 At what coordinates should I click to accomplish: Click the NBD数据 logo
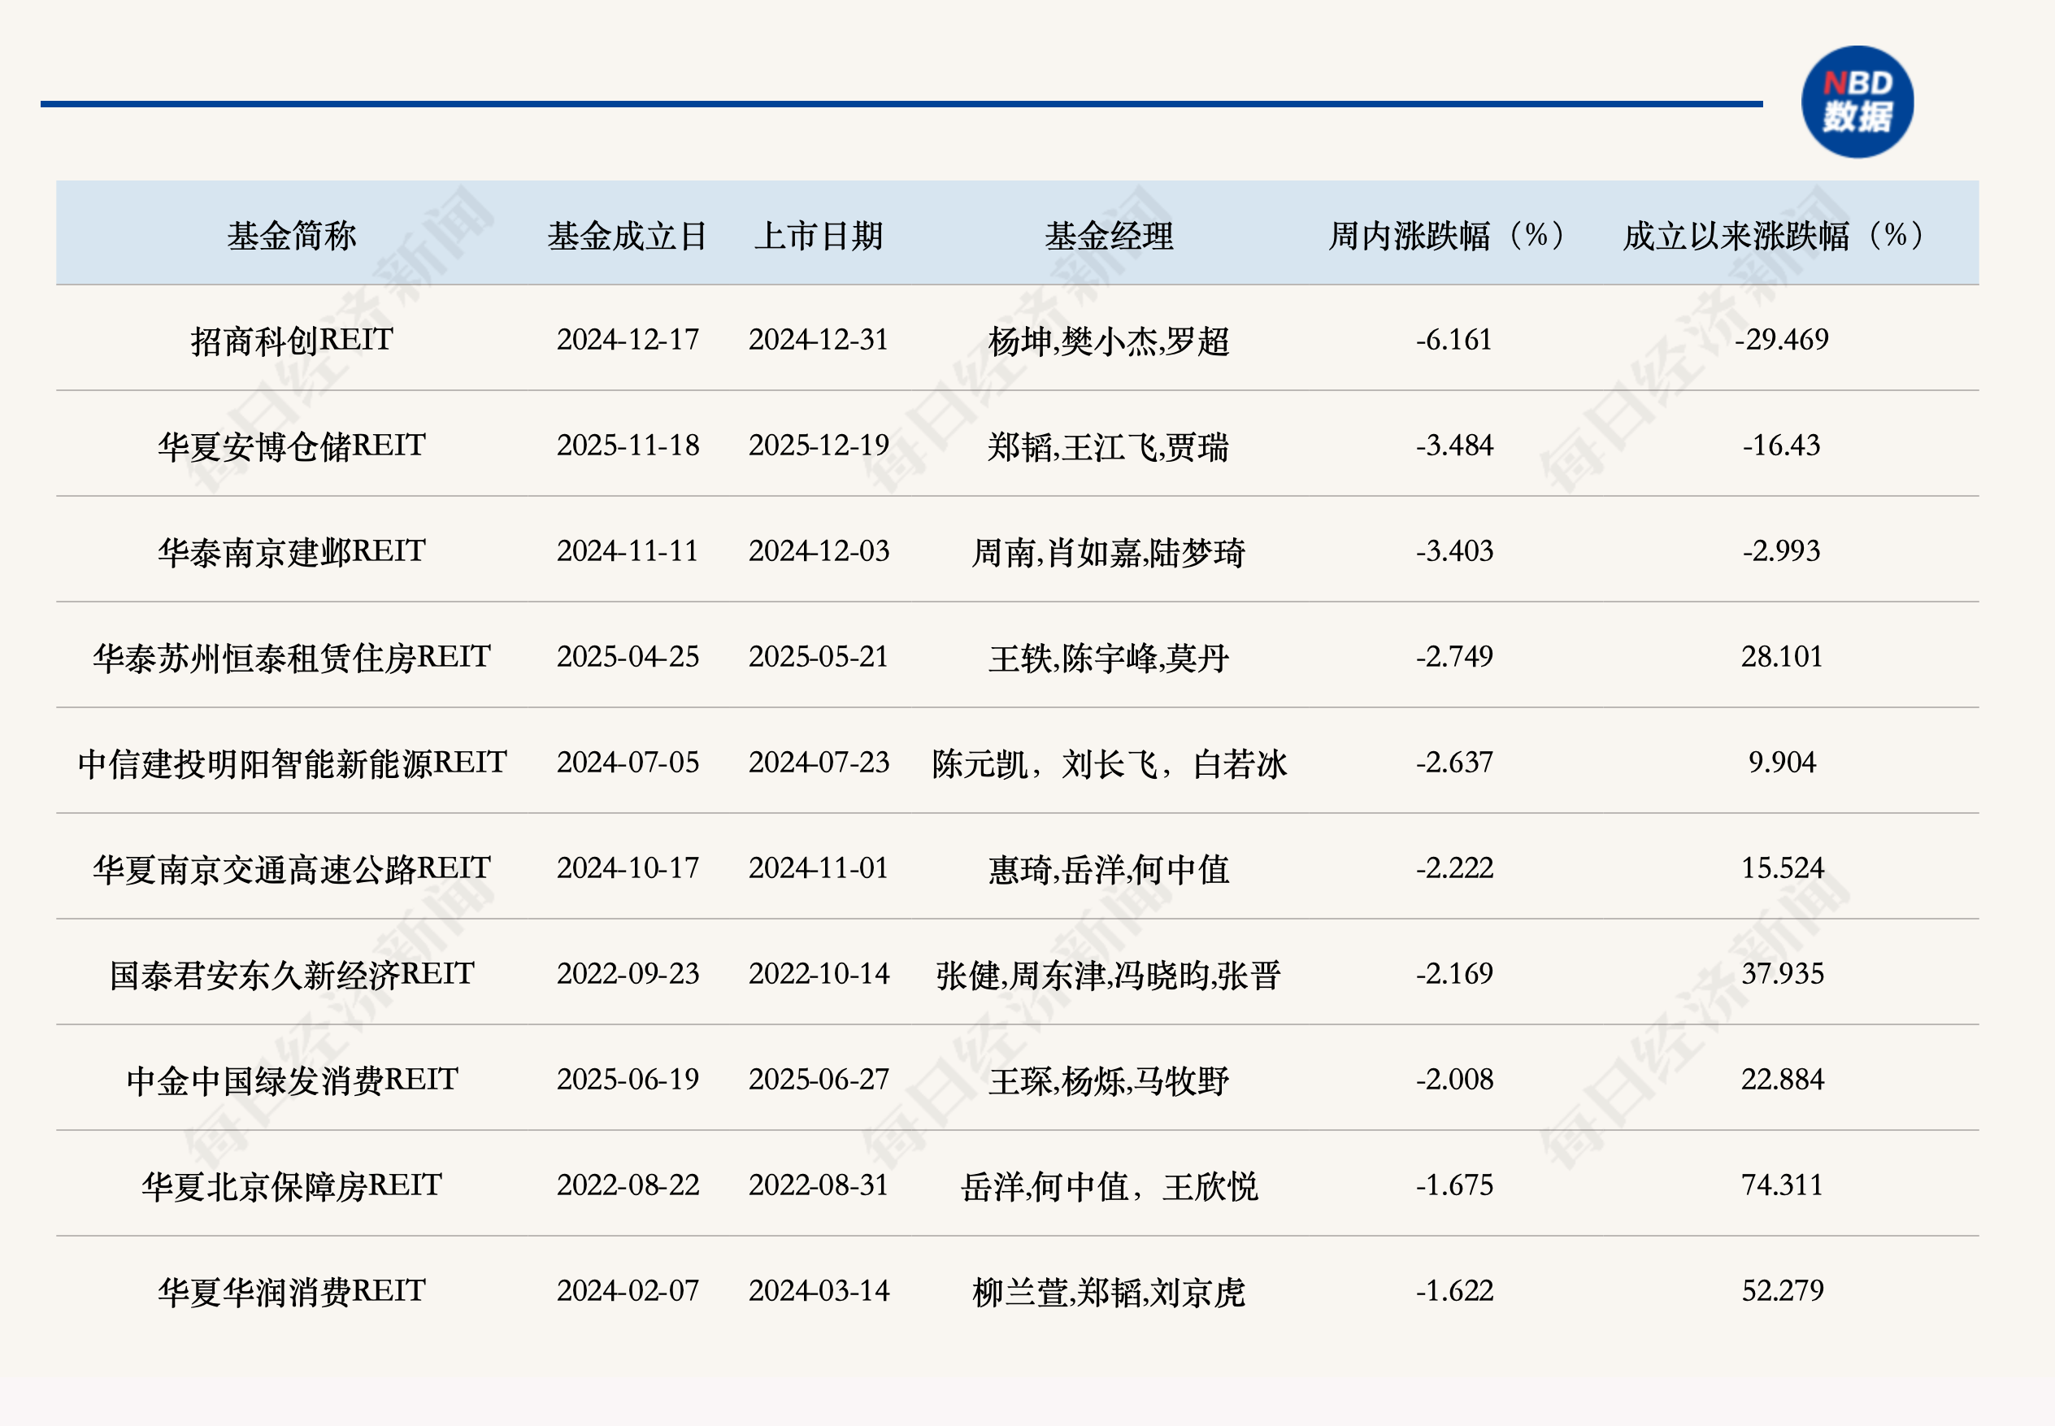pyautogui.click(x=1857, y=102)
